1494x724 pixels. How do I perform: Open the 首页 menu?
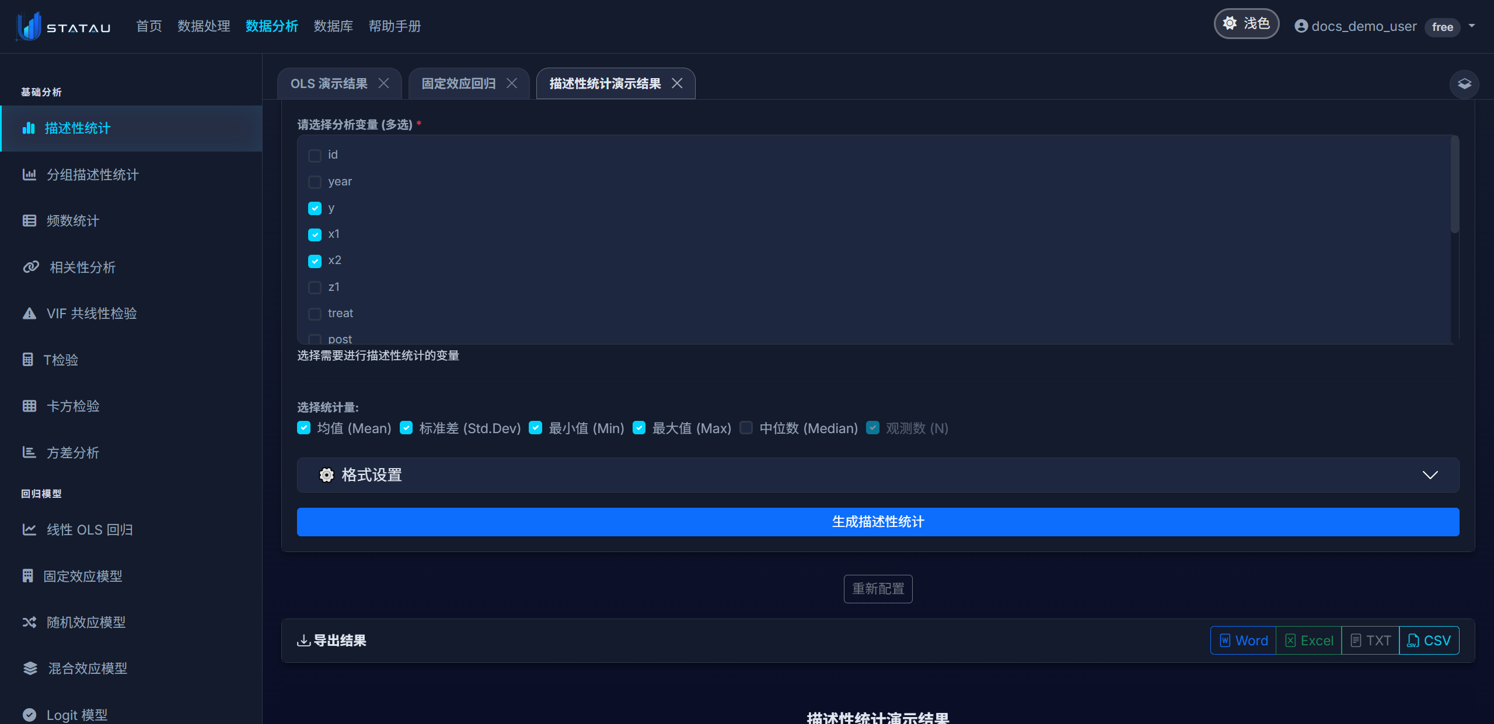(149, 26)
